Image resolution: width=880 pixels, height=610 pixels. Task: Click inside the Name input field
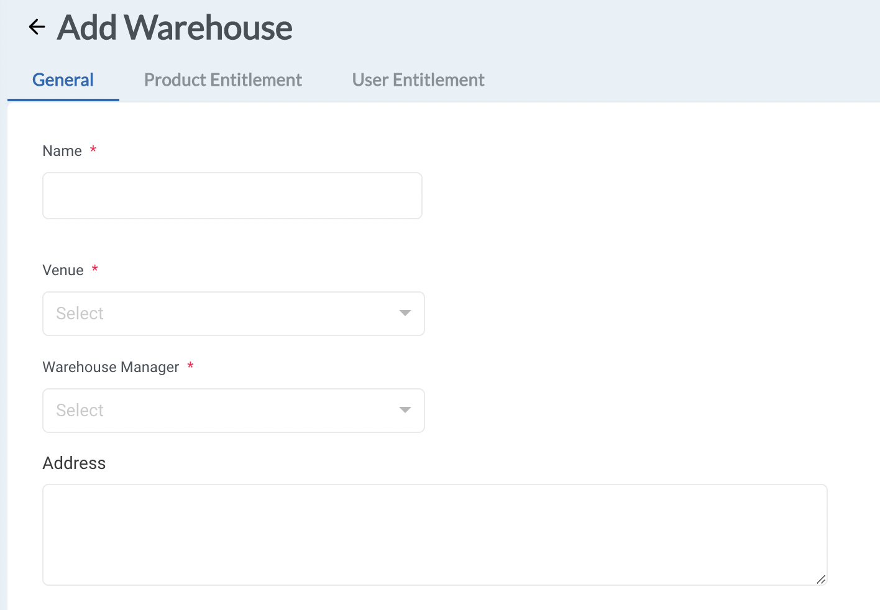pyautogui.click(x=232, y=196)
